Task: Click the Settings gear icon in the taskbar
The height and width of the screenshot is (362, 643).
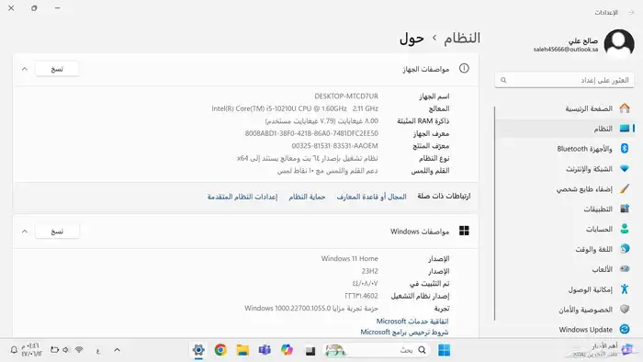Action: click(198, 350)
